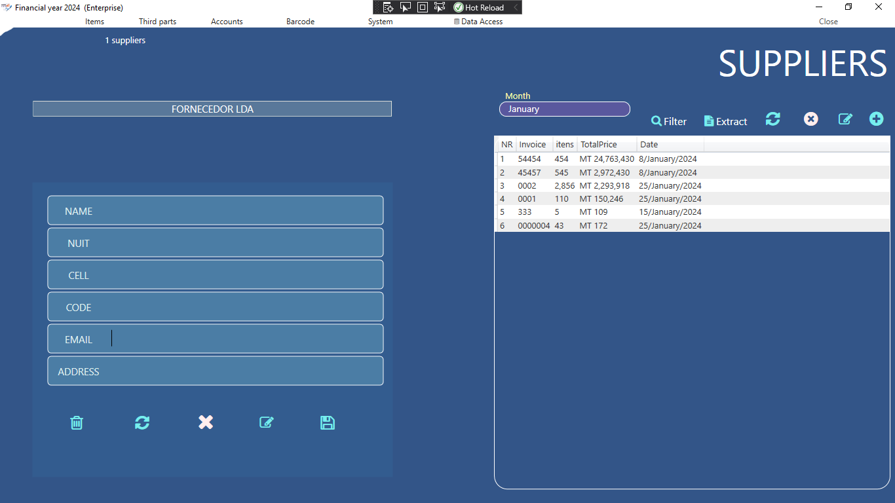The height and width of the screenshot is (503, 895).
Task: Edit invoice using pencil icon above table
Action: click(x=845, y=119)
